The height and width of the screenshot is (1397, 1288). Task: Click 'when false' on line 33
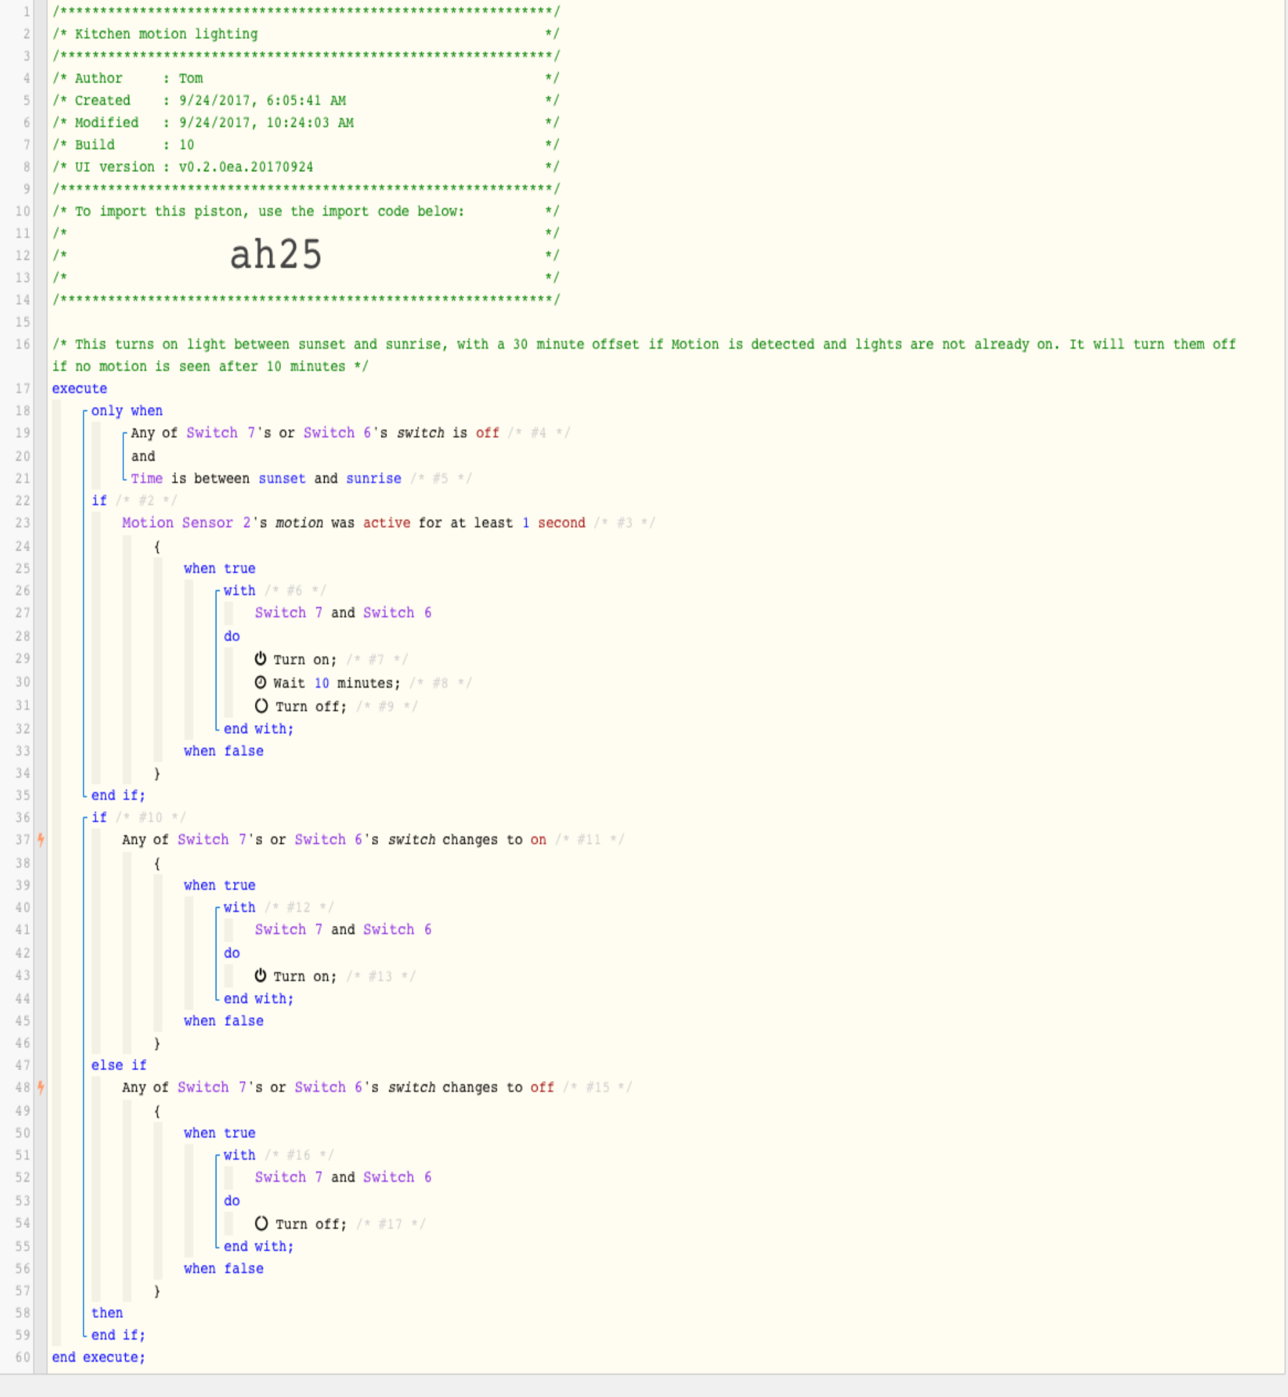pos(224,752)
